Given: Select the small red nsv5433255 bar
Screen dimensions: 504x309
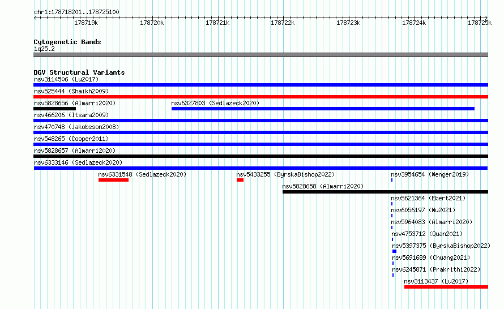Looking at the screenshot, I should click(240, 180).
